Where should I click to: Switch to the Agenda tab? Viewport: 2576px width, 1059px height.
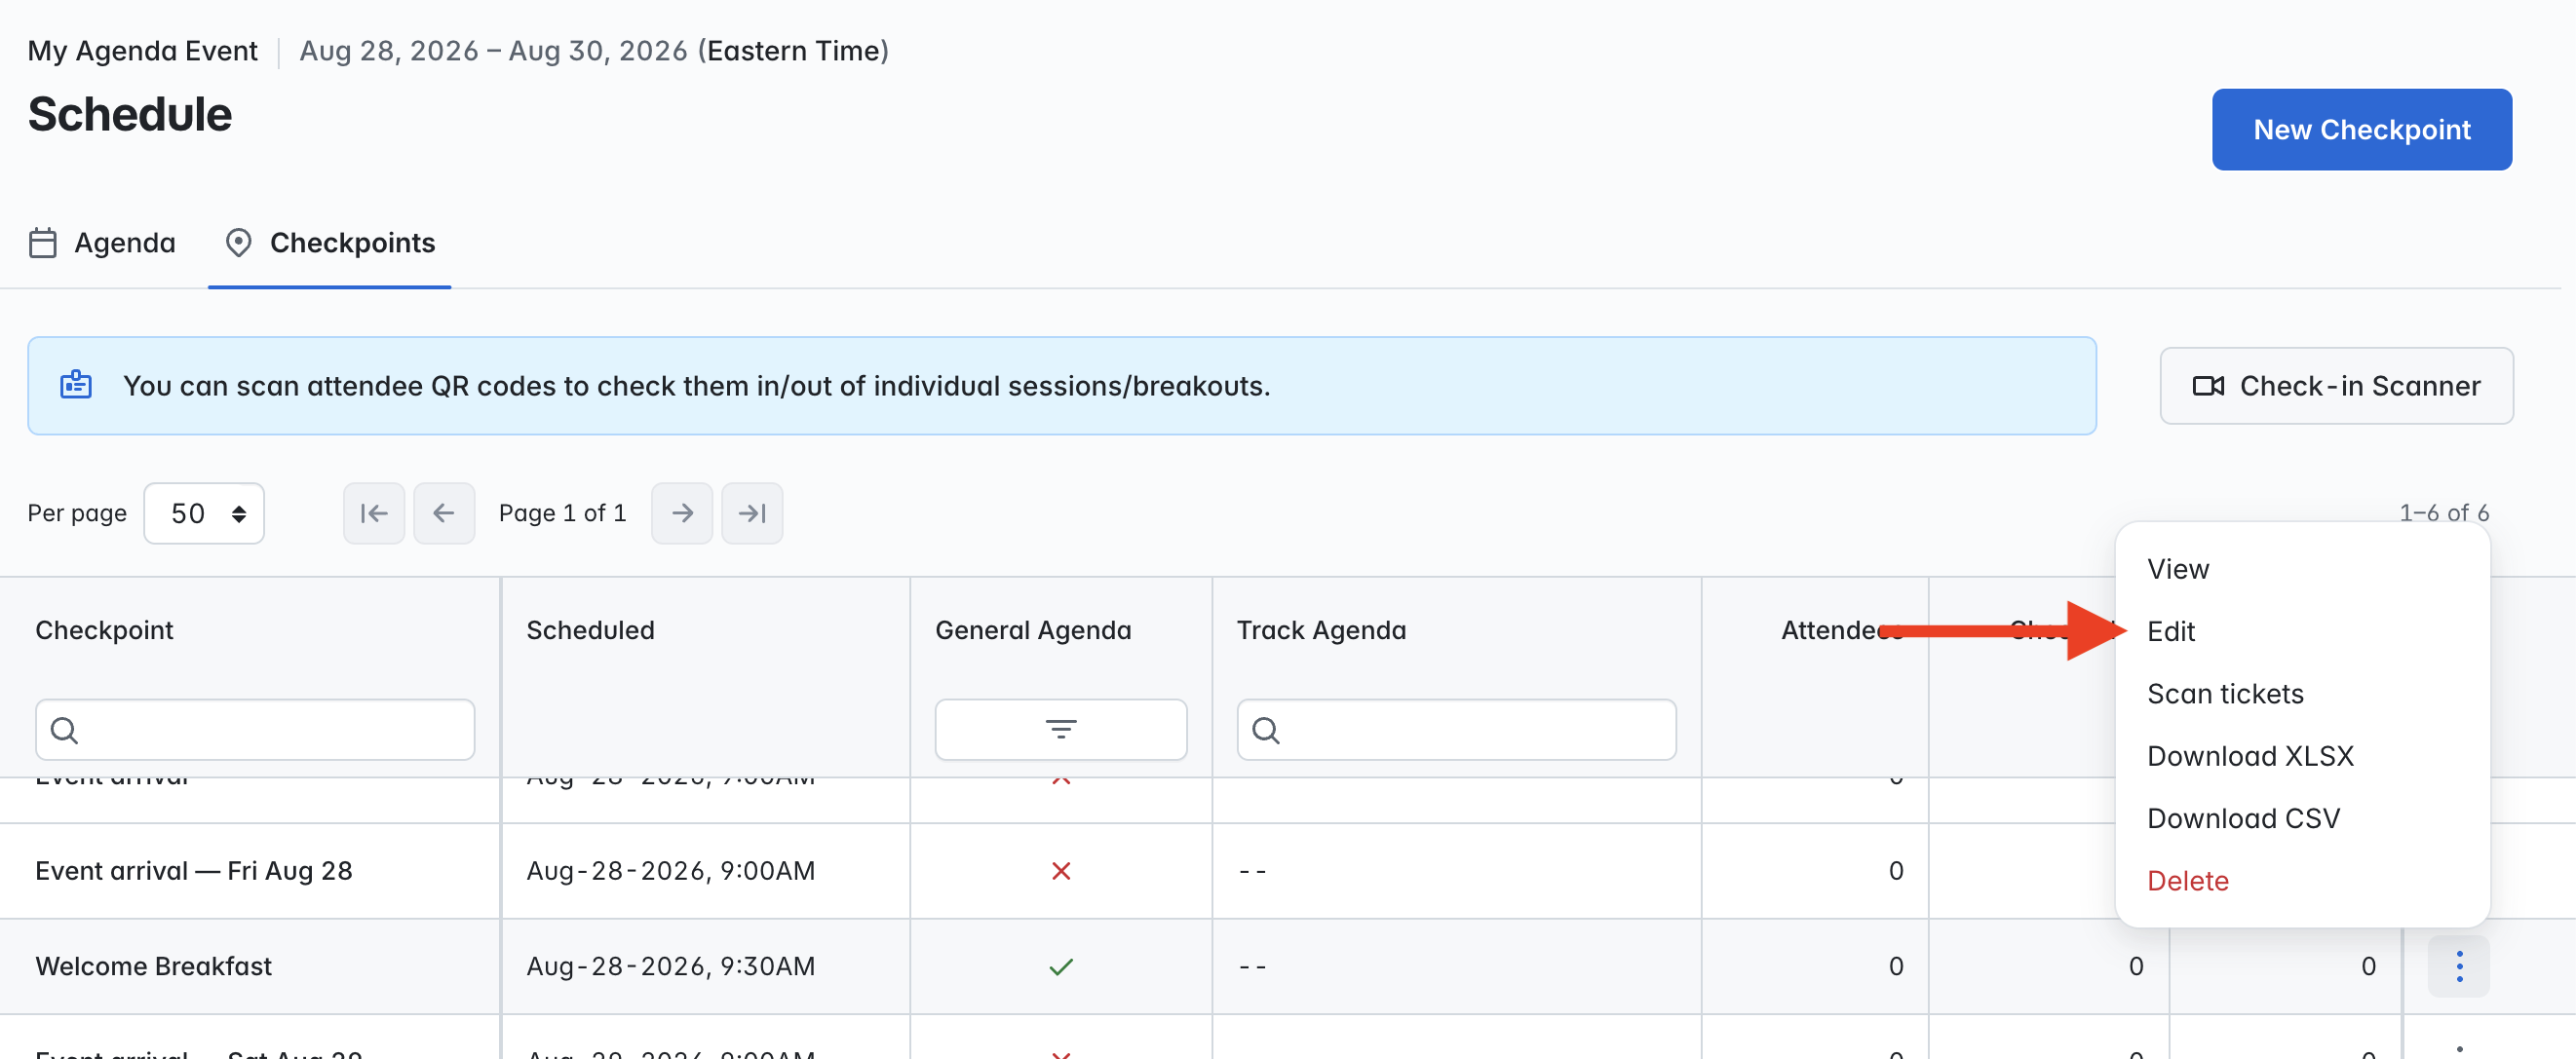click(x=103, y=243)
